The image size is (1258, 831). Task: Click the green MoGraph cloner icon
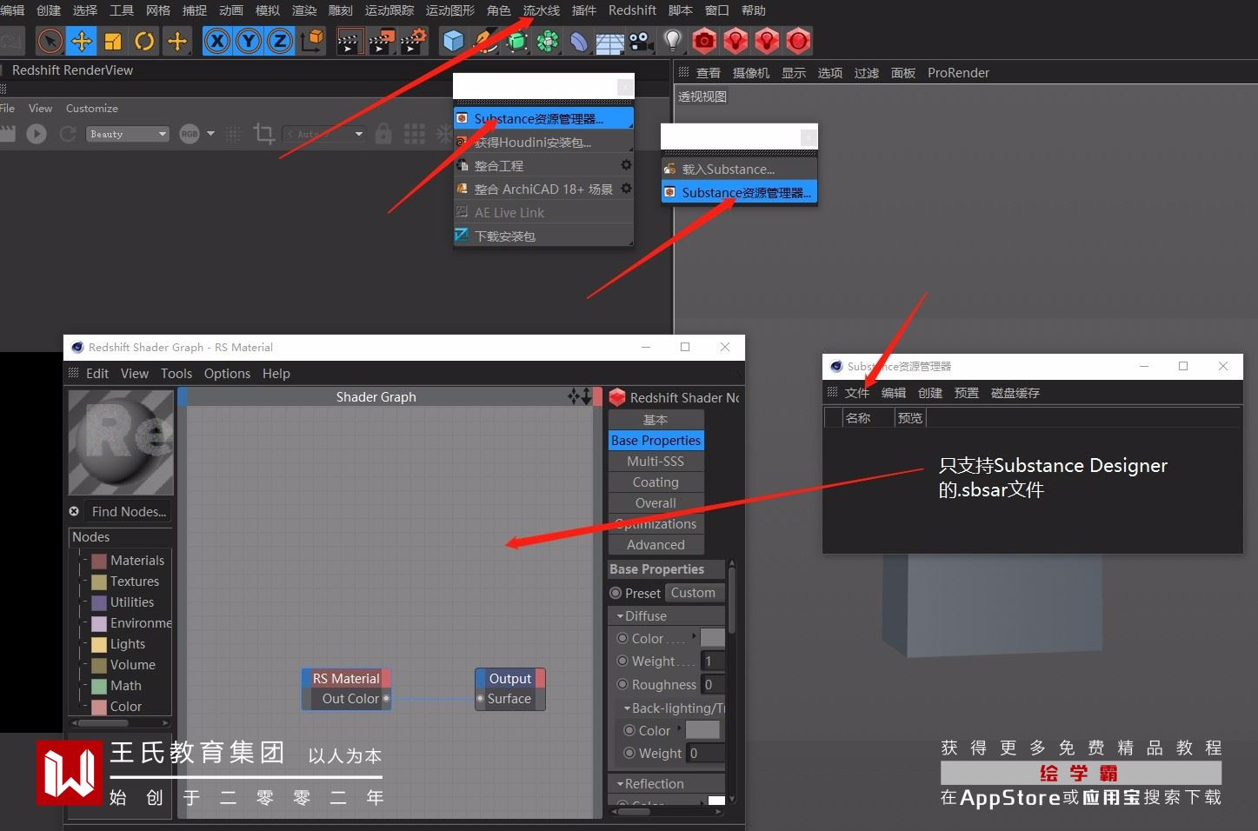pos(548,41)
